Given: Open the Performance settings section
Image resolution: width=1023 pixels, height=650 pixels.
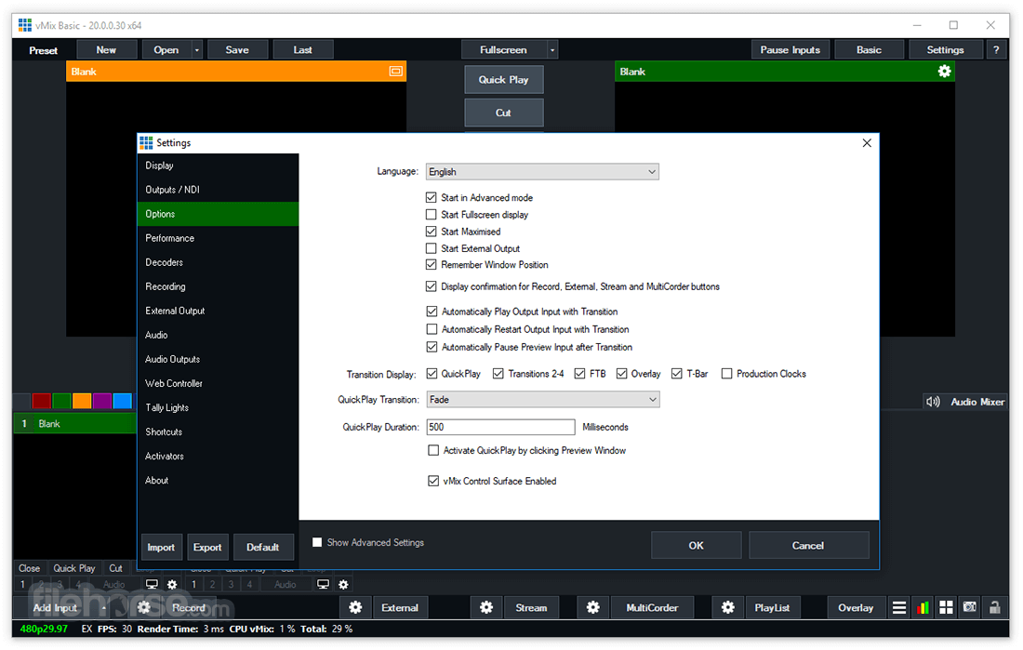Looking at the screenshot, I should pyautogui.click(x=218, y=238).
